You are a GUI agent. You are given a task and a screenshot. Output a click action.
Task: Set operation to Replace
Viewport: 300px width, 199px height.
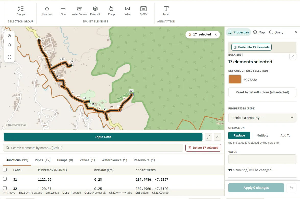pos(239,135)
